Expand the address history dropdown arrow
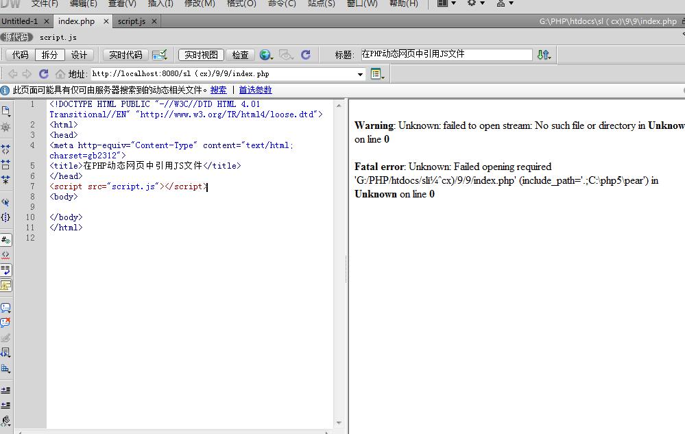685x434 pixels. click(360, 74)
